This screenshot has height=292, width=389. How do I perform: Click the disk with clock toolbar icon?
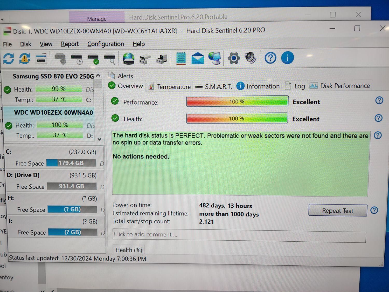[x=77, y=59]
